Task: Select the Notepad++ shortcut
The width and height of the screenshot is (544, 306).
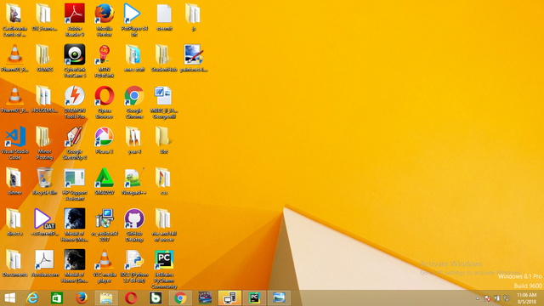Action: [x=134, y=181]
